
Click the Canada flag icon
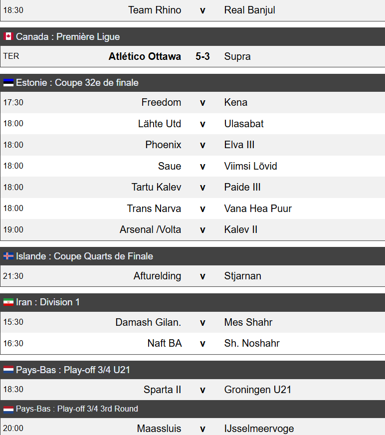coord(8,36)
